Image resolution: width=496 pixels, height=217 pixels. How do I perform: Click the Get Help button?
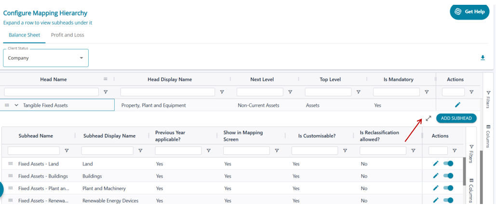pos(469,12)
